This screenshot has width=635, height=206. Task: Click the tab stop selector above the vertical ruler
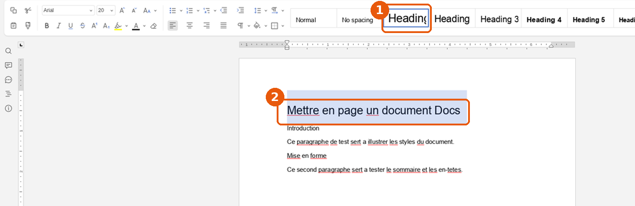[21, 45]
